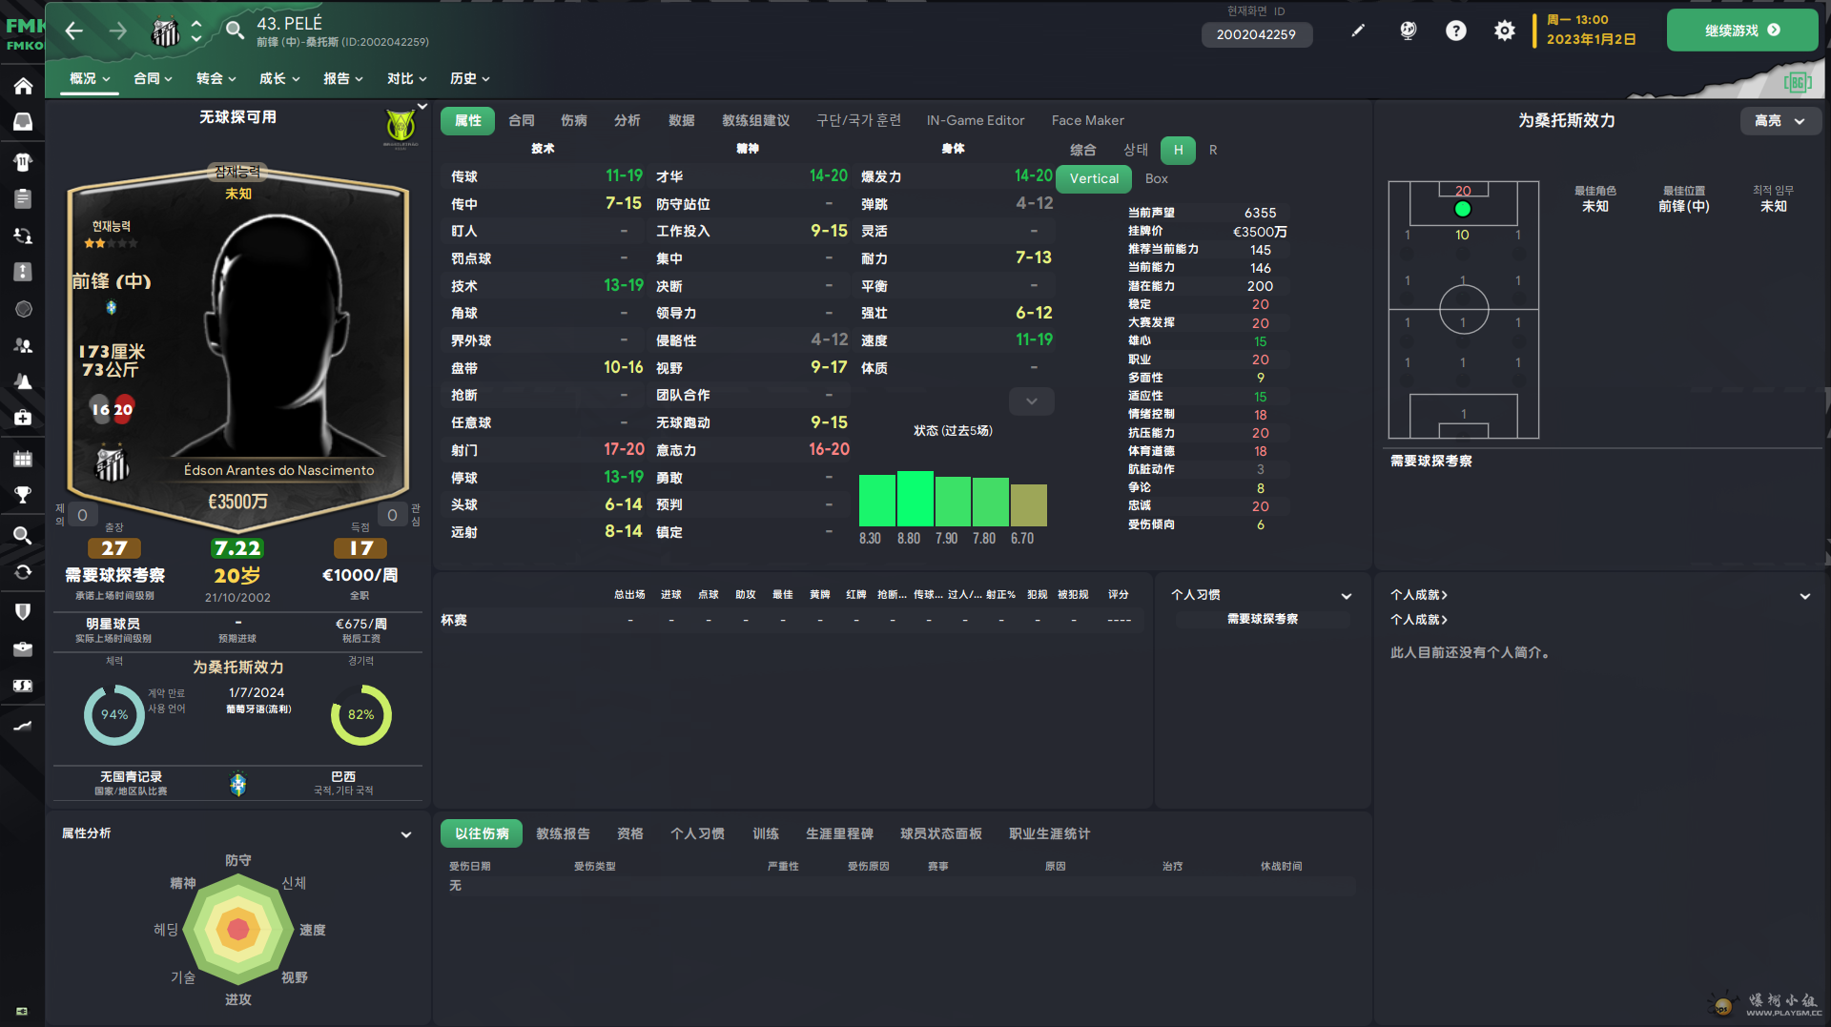Screen dimensions: 1831x1027
Task: Click the Brasileiro league badge on card
Action: click(401, 128)
